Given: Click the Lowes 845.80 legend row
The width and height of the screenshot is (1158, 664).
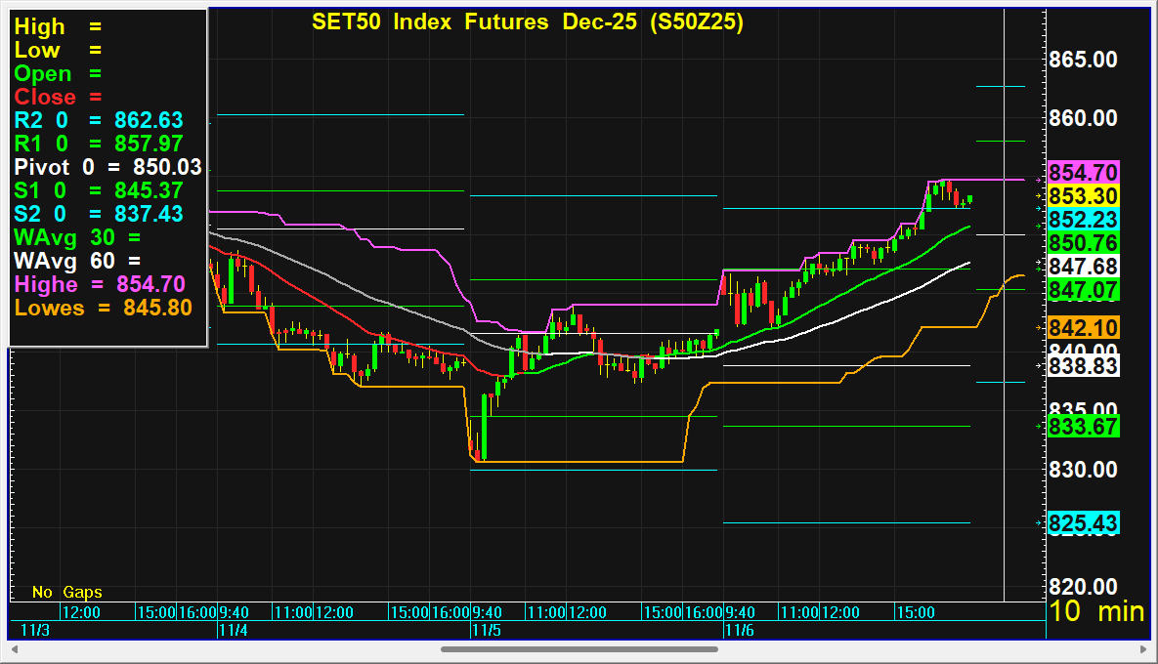Looking at the screenshot, I should (103, 308).
